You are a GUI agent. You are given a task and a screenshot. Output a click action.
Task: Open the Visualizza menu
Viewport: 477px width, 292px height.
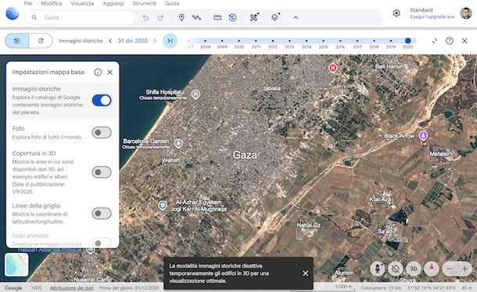82,3
